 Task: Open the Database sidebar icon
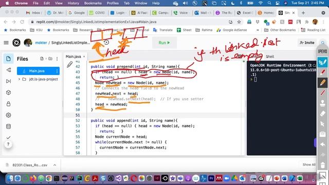[x=8, y=126]
